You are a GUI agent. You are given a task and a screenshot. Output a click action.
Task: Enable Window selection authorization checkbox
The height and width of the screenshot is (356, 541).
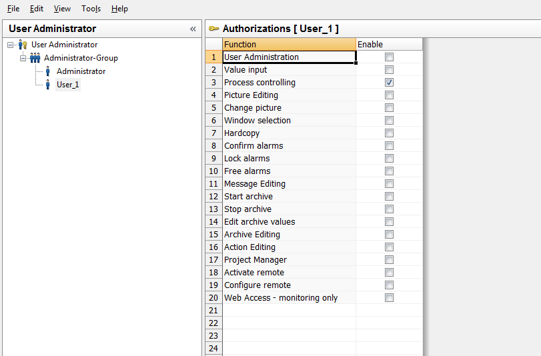(x=389, y=121)
